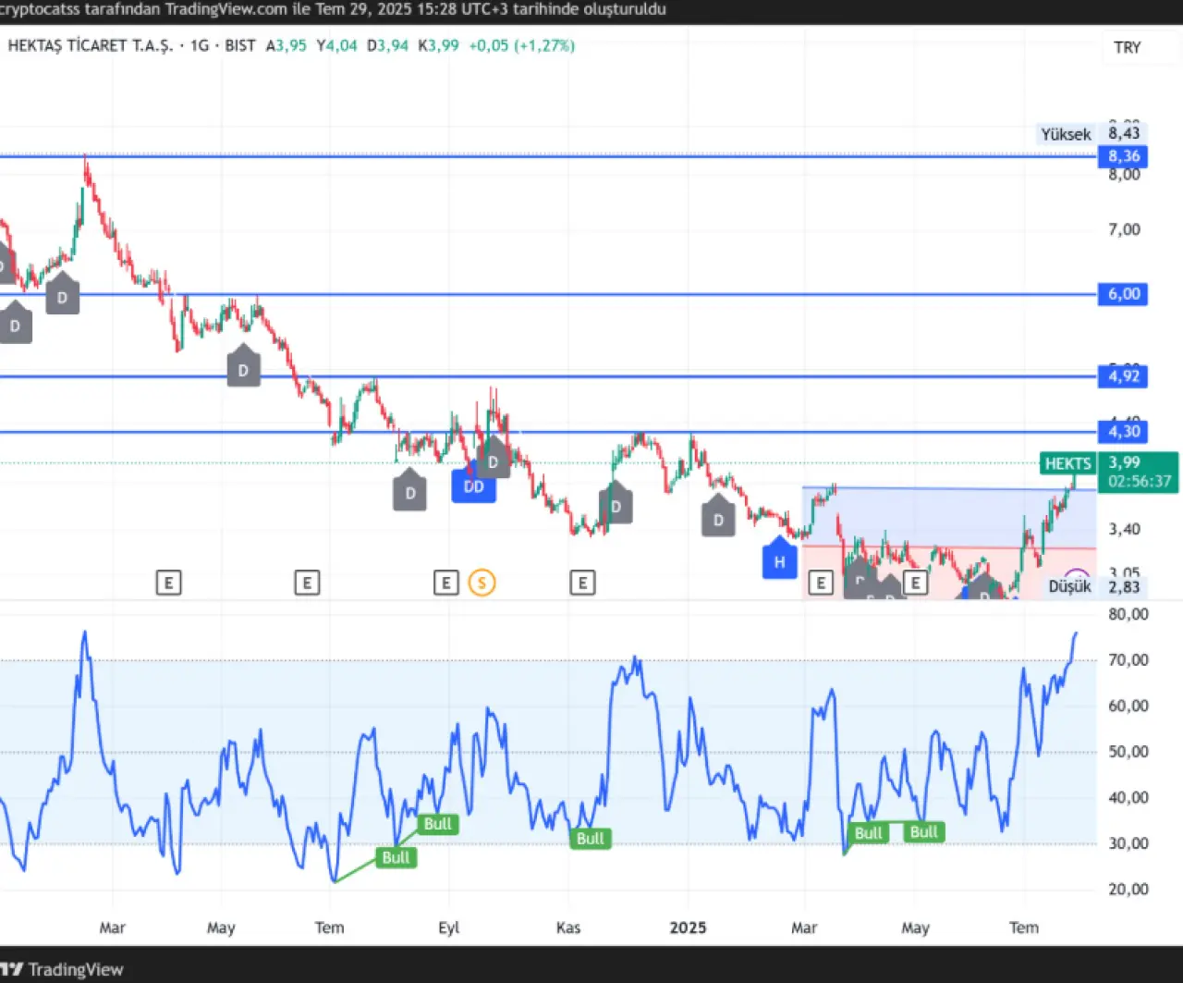Viewport: 1183px width, 983px height.
Task: Click the gray D marker left of DD
Action: click(x=410, y=493)
